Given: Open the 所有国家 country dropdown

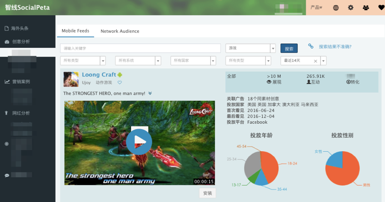Looking at the screenshot, I should click(x=213, y=61).
